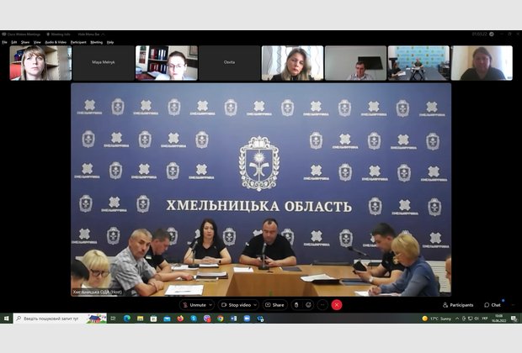Select Maya Melnyk participant thumbnail
Screen dimensions: 522x353
coord(103,63)
